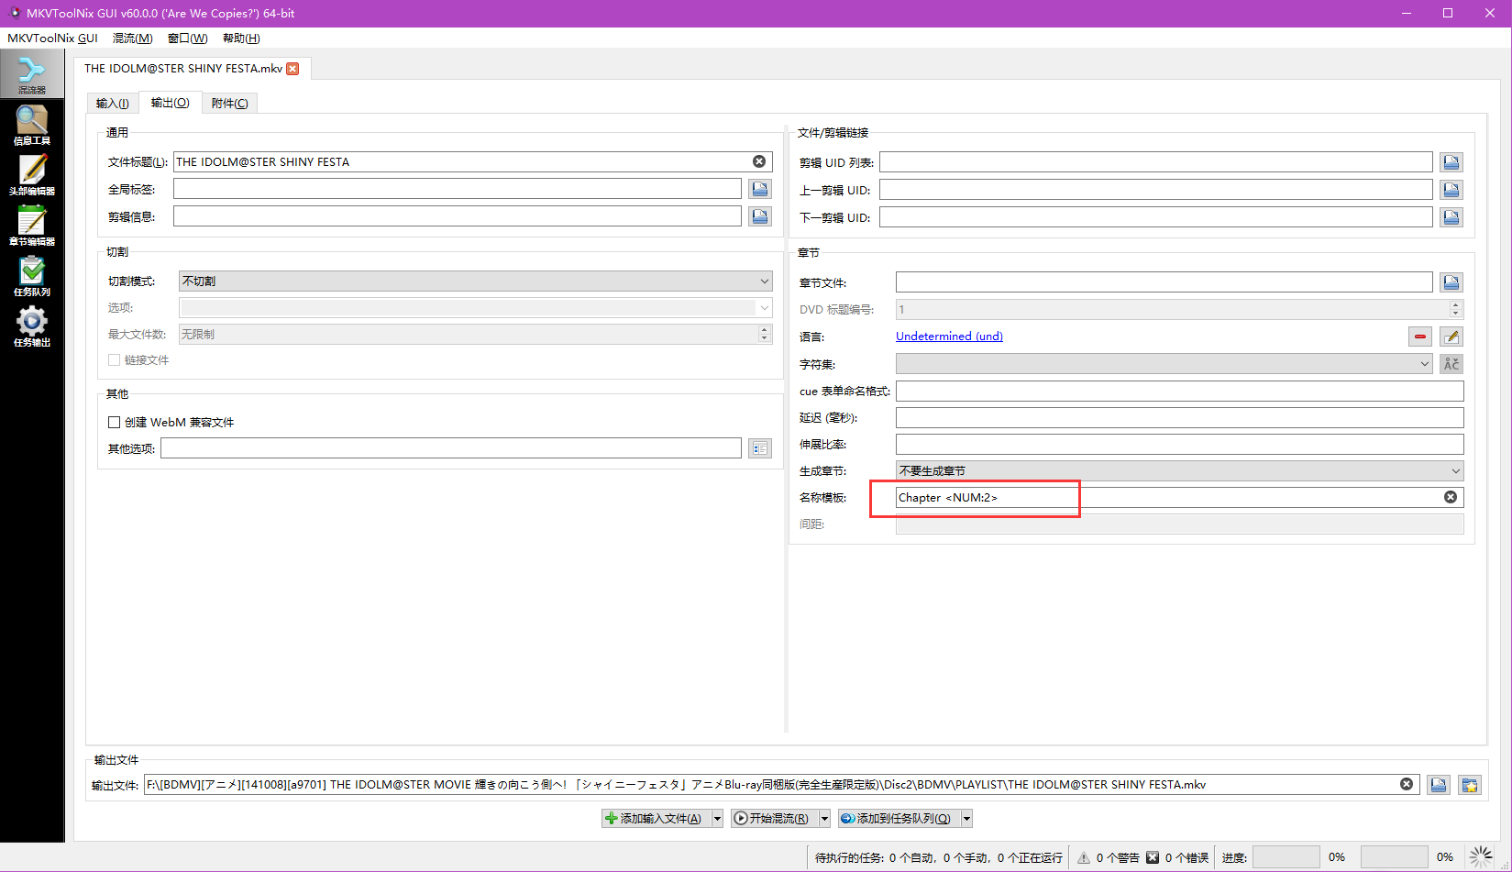Click the cue sheet name format field (cue 表单命名格式)
The image size is (1512, 872).
point(1179,392)
